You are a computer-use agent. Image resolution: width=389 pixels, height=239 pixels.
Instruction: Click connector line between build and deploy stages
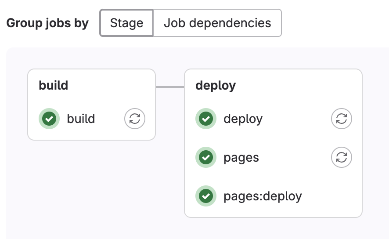(170, 87)
